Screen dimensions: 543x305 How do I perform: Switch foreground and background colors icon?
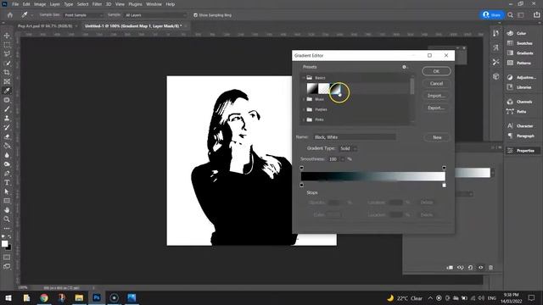[9, 237]
